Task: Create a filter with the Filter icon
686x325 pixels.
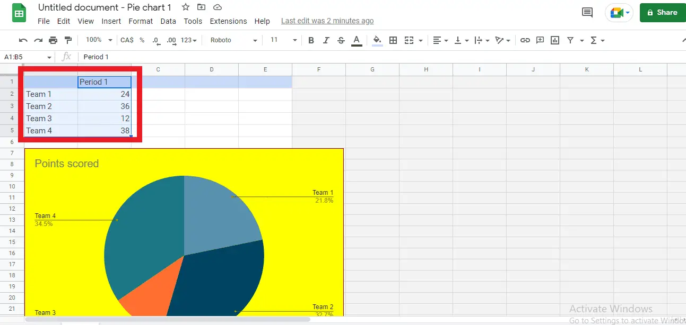Action: [x=571, y=40]
